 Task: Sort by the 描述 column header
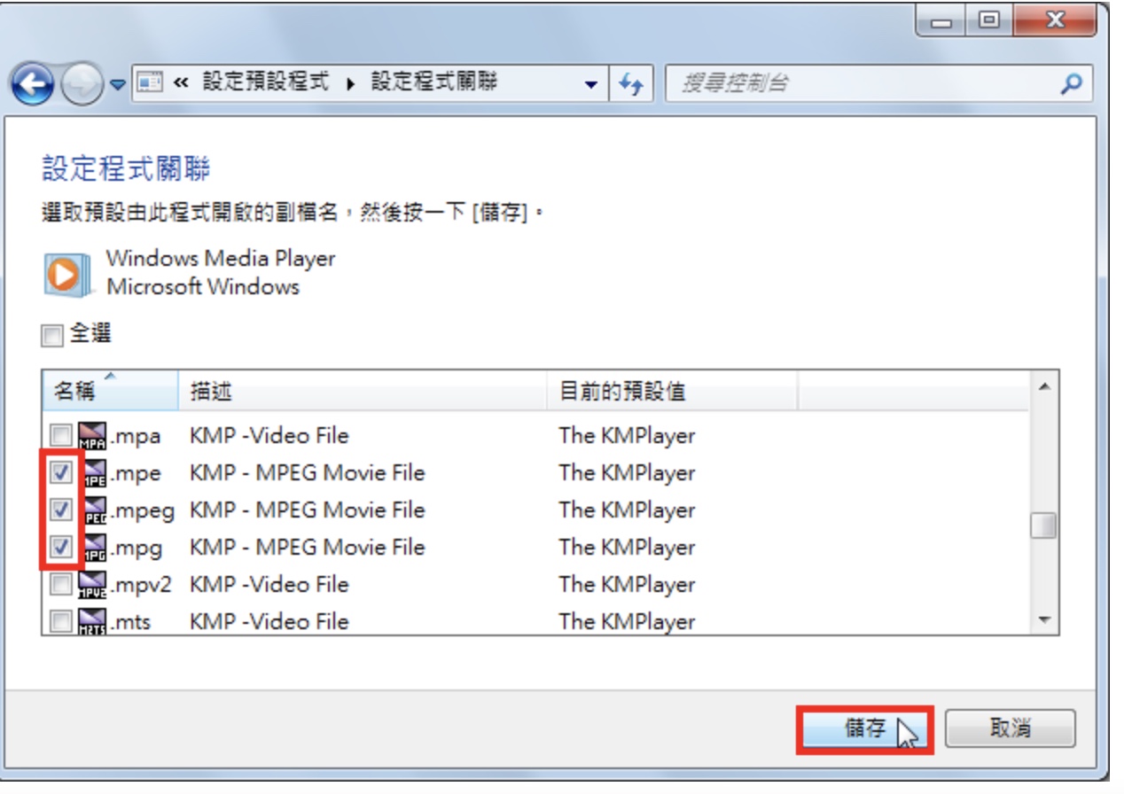[x=362, y=391]
